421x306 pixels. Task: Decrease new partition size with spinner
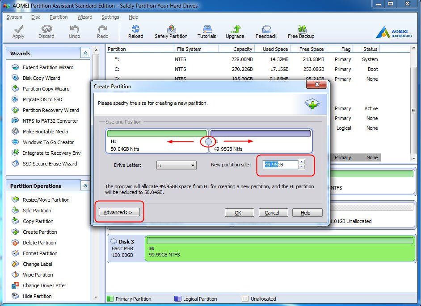click(x=301, y=167)
